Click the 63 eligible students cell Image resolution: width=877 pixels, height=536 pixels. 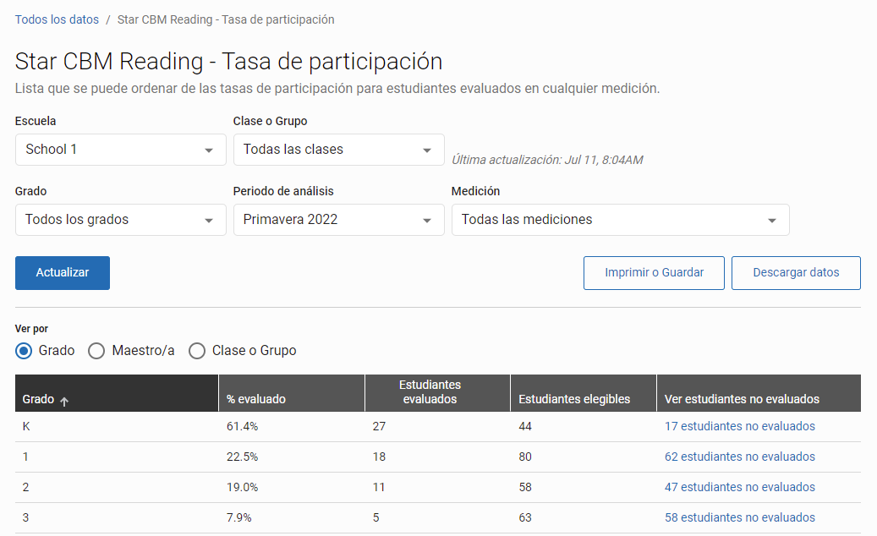[x=524, y=517]
